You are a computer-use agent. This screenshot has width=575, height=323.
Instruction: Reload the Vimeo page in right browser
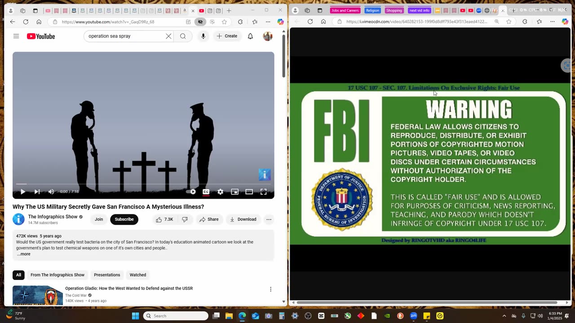point(310,22)
